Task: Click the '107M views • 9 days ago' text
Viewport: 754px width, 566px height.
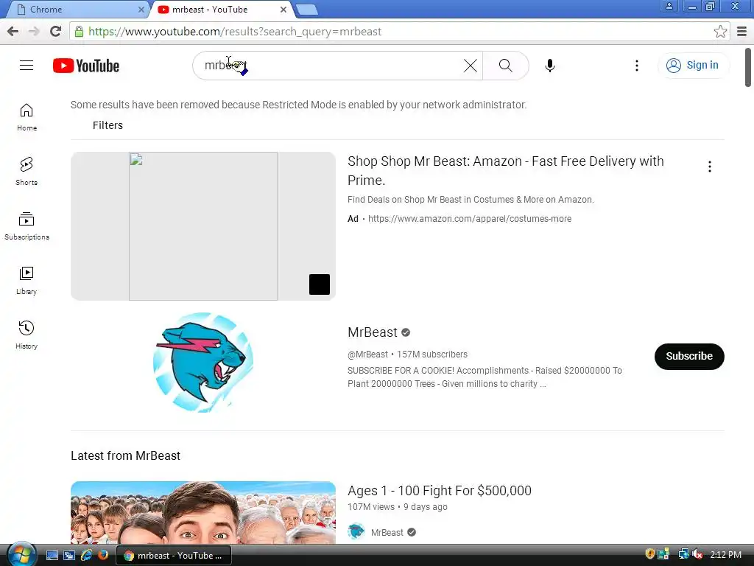Action: tap(397, 507)
